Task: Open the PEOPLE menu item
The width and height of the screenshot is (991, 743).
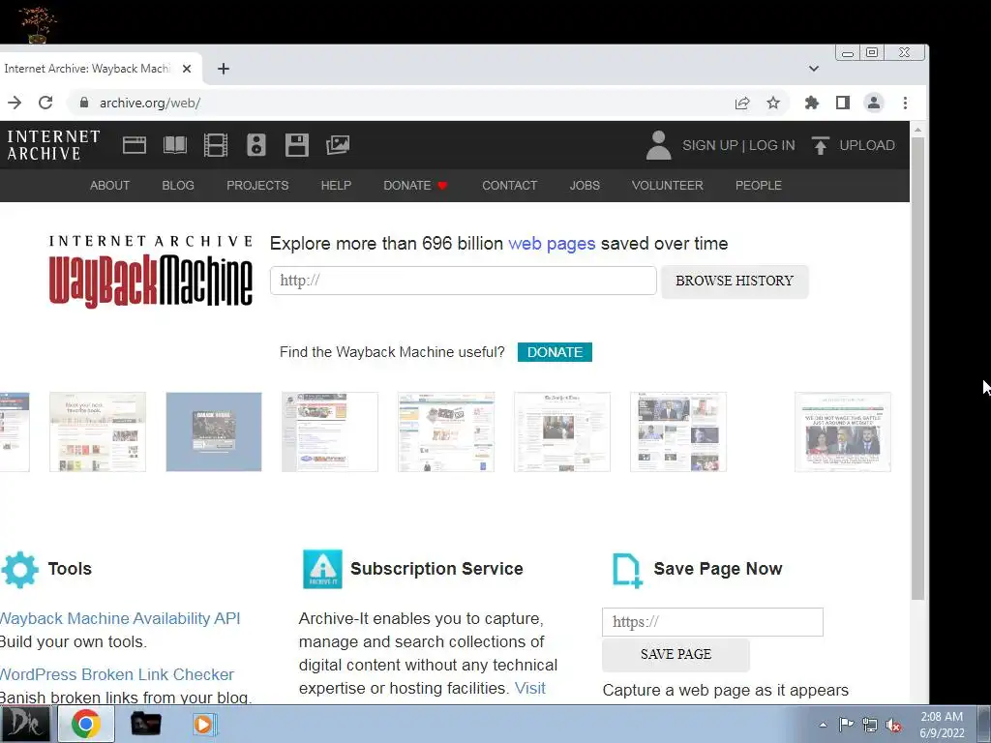Action: [x=759, y=185]
